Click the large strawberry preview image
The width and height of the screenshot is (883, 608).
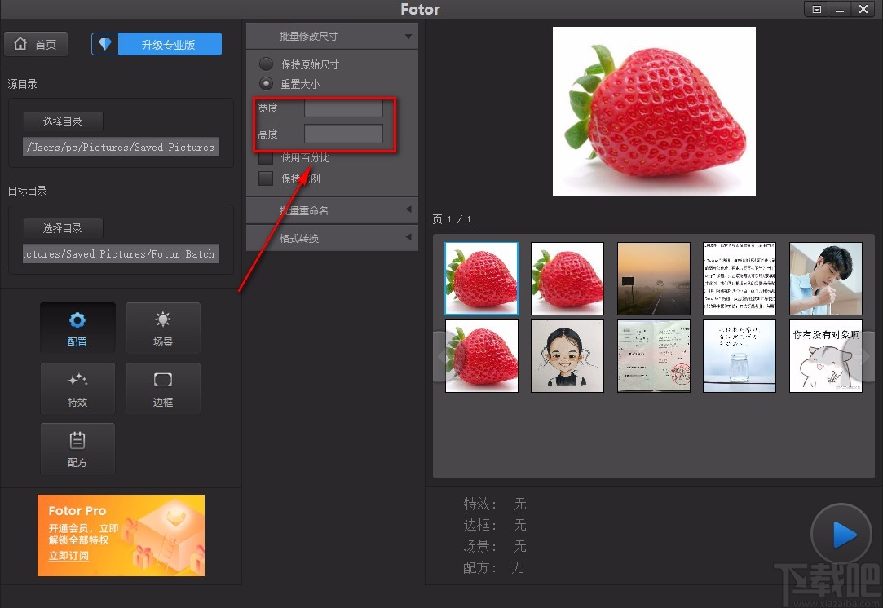pos(654,112)
